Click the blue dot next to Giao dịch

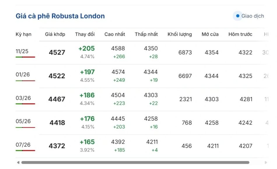tap(238, 16)
